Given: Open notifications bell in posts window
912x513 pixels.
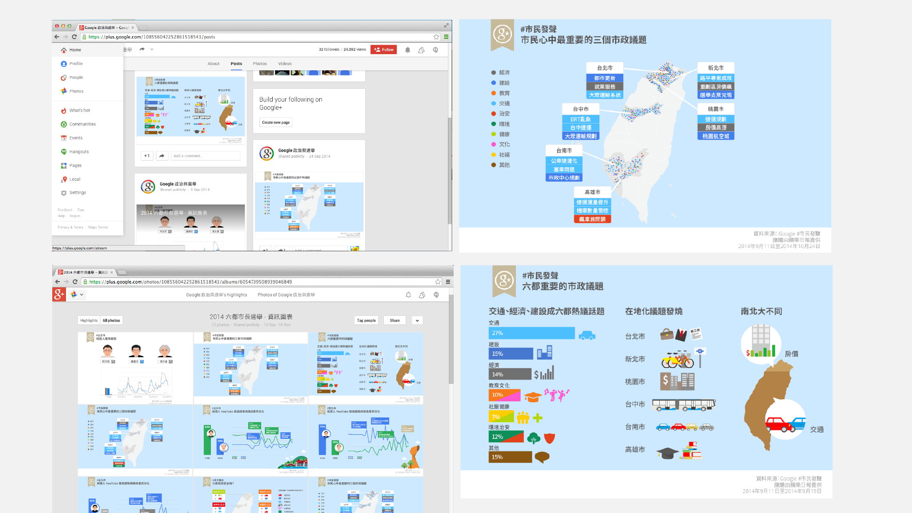Looking at the screenshot, I should click(408, 50).
